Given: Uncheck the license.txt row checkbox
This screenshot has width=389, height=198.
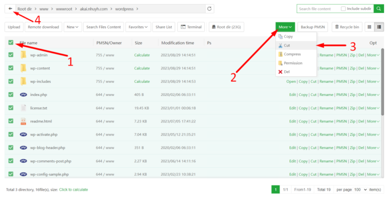Looking at the screenshot, I should 11,107.
